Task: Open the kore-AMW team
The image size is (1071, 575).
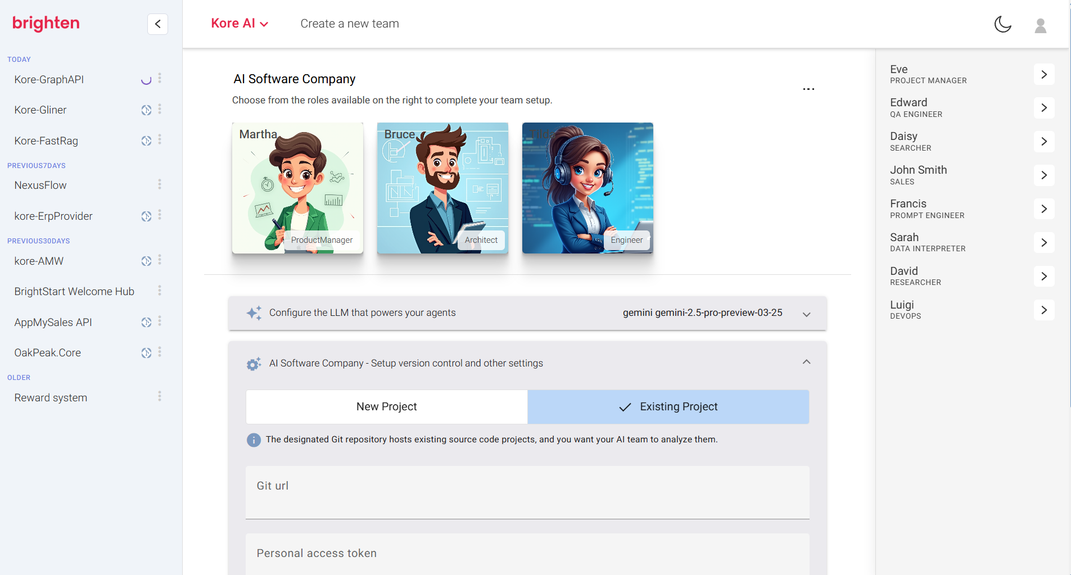Action: click(x=39, y=261)
